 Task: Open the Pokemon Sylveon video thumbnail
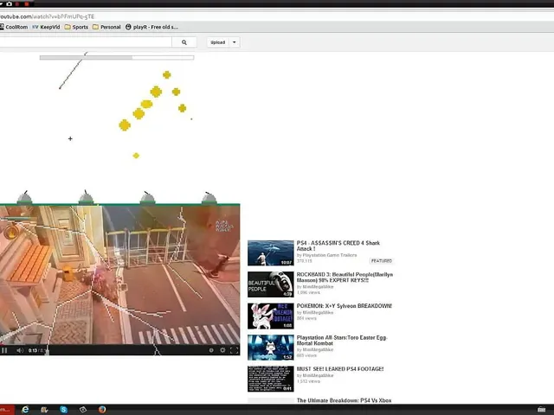click(x=271, y=316)
